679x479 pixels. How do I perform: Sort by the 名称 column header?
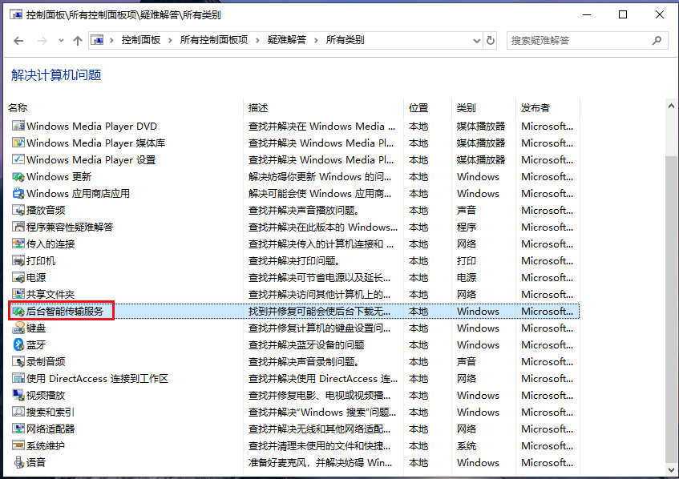pos(18,108)
